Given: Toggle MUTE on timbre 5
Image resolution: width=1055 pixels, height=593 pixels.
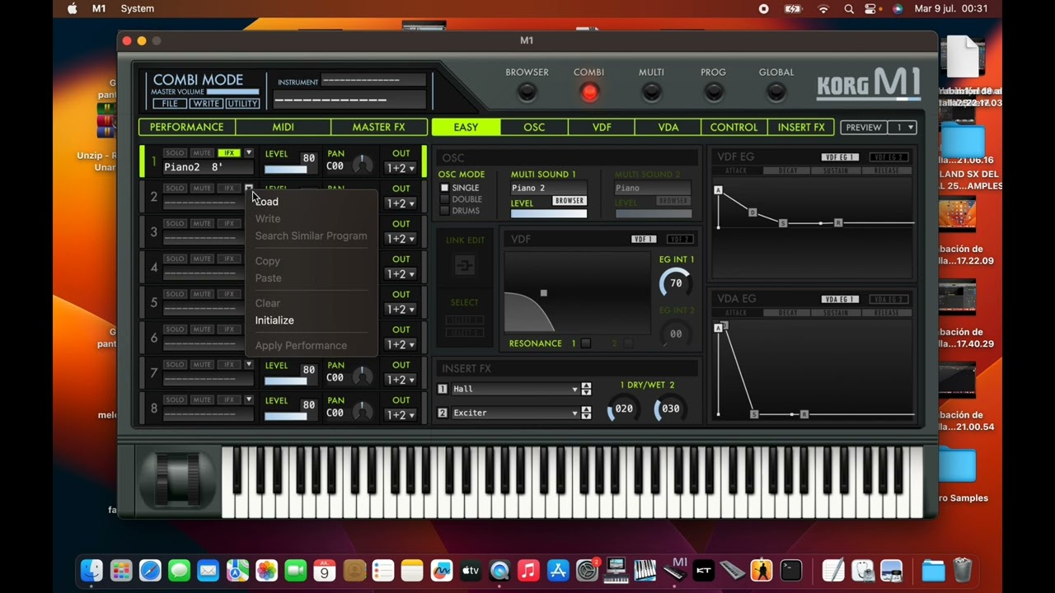Looking at the screenshot, I should (202, 294).
